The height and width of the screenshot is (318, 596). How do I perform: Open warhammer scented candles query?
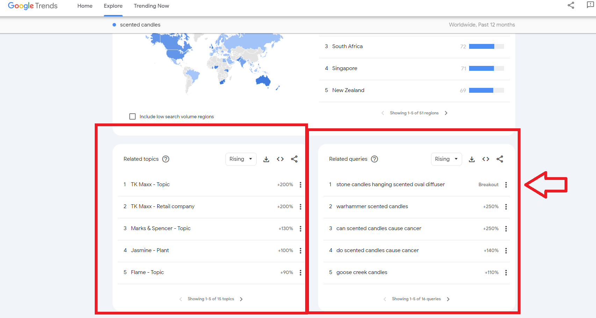(x=372, y=206)
